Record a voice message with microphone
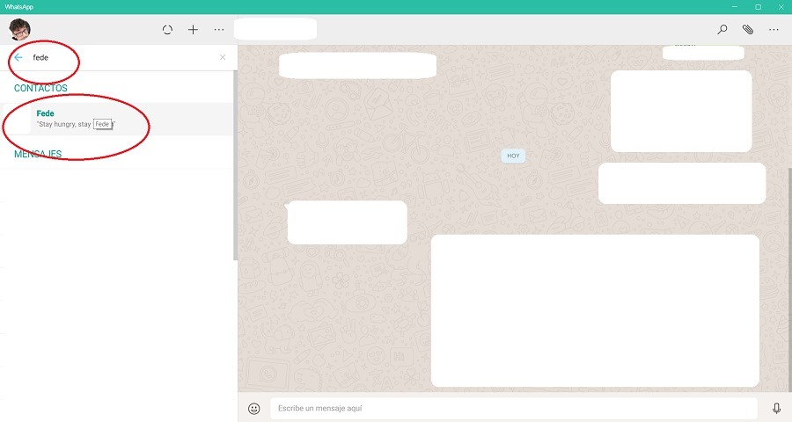 click(776, 408)
